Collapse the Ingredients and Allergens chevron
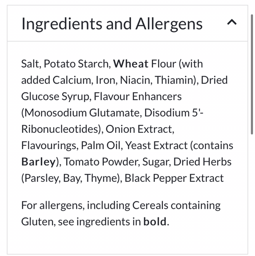This screenshot has width=255, height=256. pyautogui.click(x=231, y=23)
